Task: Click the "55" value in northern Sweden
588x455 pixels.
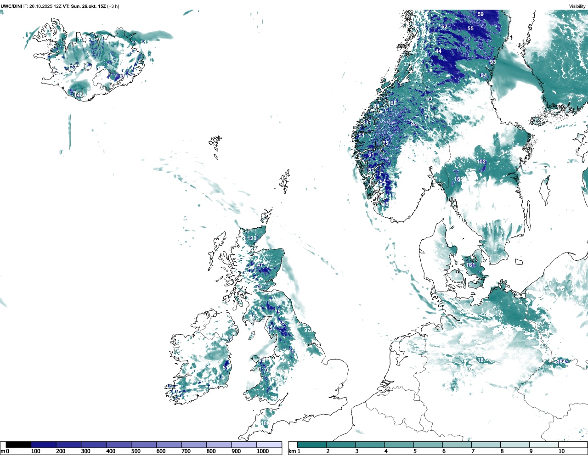Action: pos(470,28)
